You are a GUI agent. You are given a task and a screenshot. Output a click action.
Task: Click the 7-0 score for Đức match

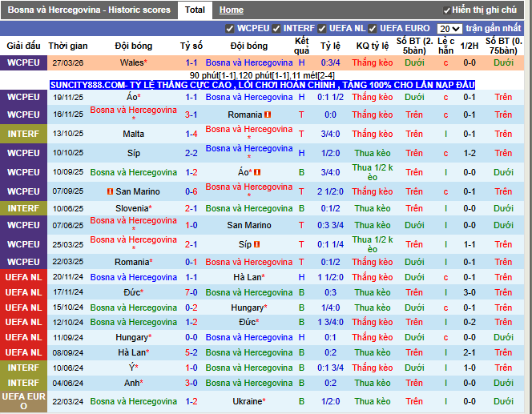[x=191, y=292]
